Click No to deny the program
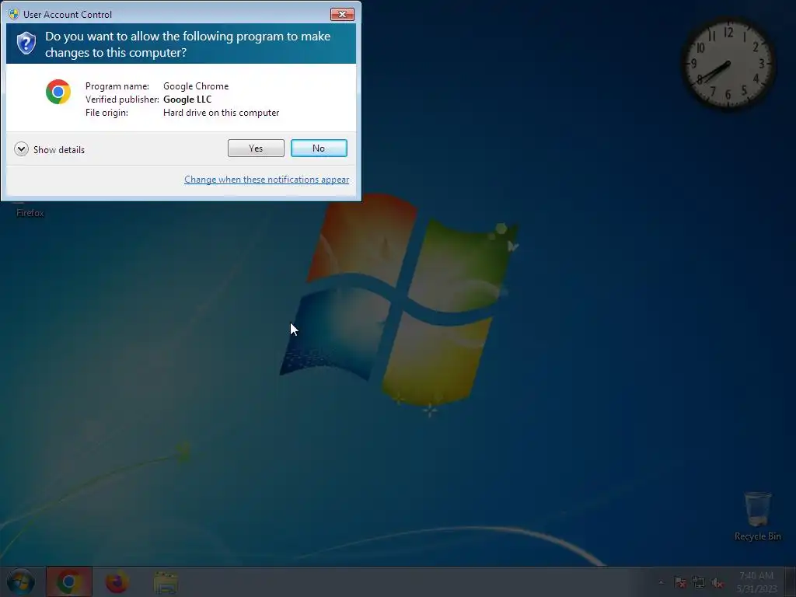This screenshot has height=597, width=796. 319,148
